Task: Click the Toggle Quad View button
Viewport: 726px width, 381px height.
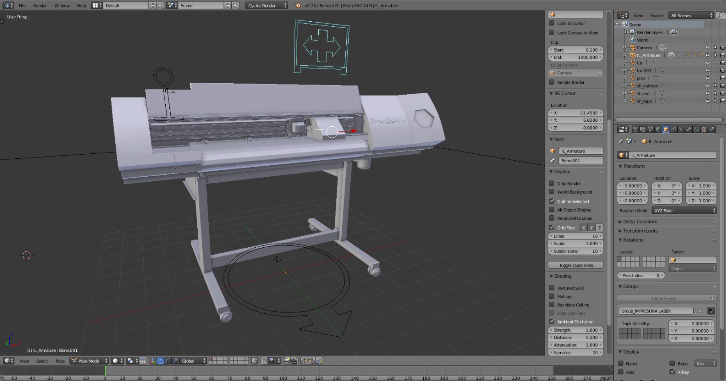Action: point(575,265)
